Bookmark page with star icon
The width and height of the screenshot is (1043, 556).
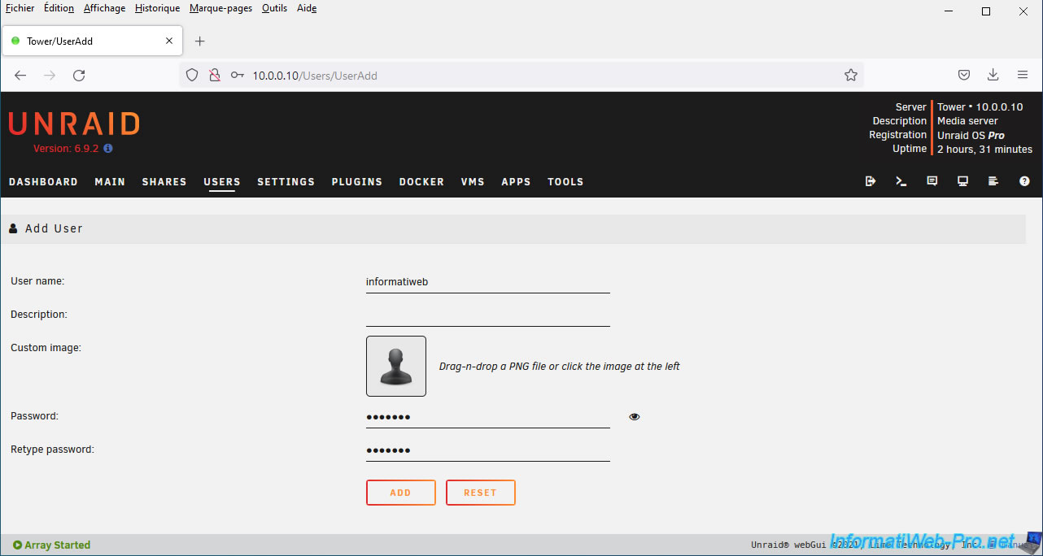(851, 75)
